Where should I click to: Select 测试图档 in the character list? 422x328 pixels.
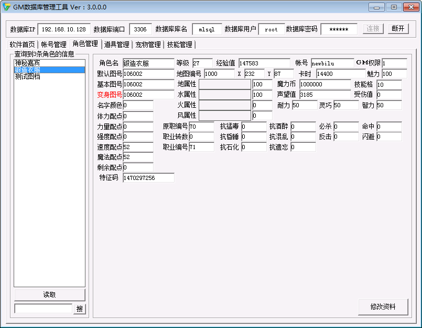pyautogui.click(x=27, y=76)
